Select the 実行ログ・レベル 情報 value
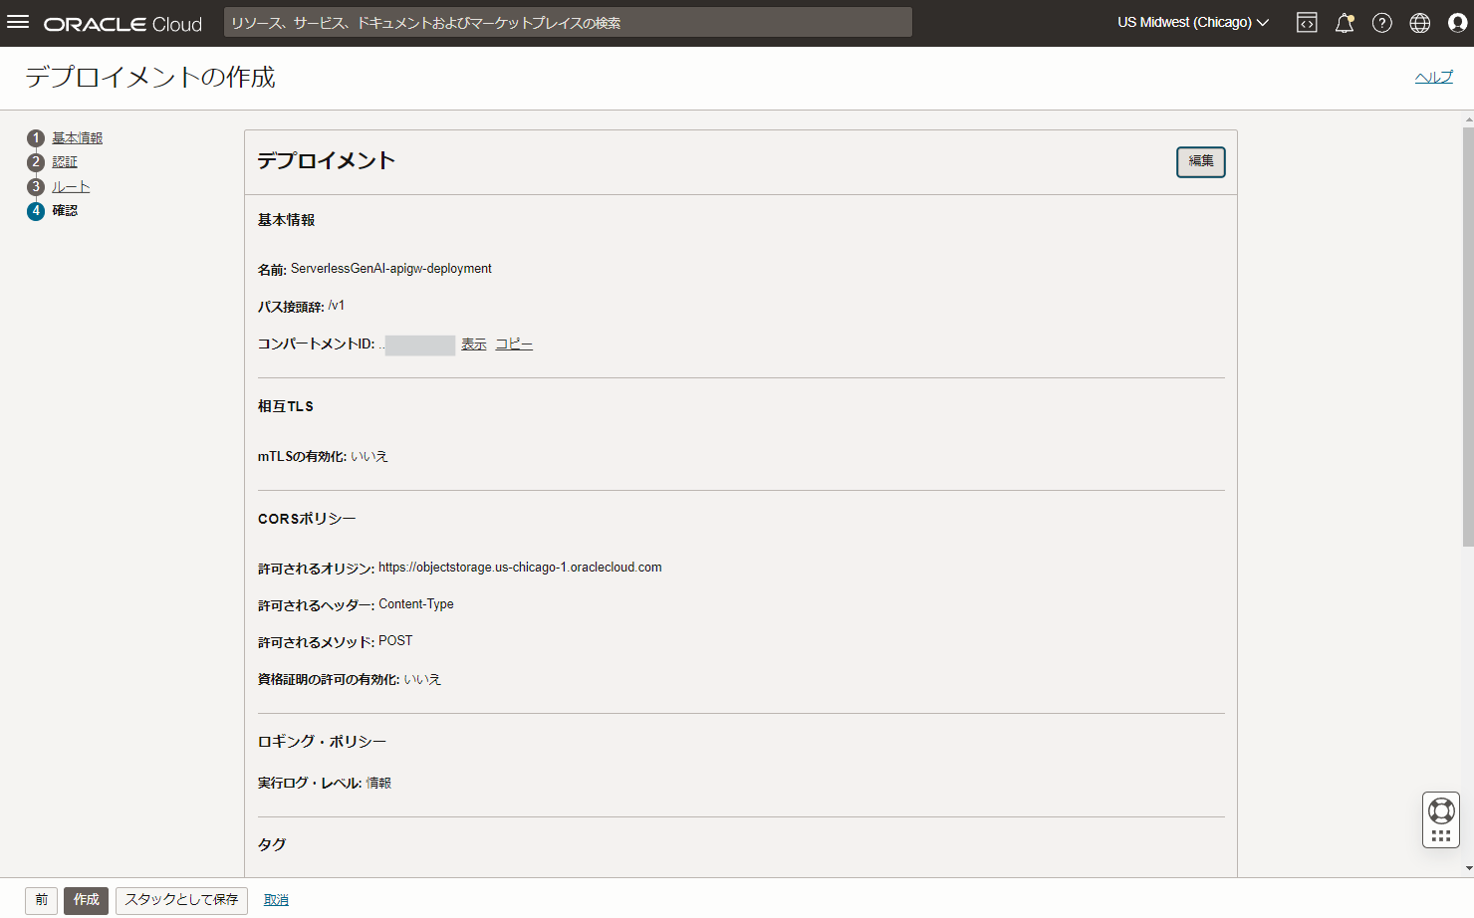This screenshot has width=1474, height=918. (378, 784)
